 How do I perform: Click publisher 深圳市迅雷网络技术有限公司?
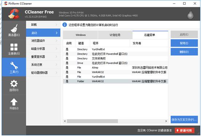149,68
